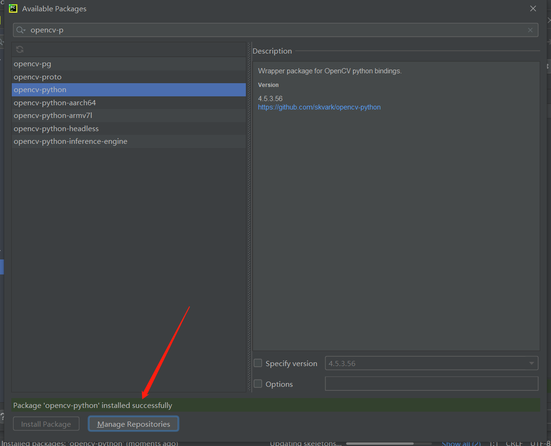Image resolution: width=551 pixels, height=446 pixels.
Task: Open the github.com/skvark/opencv-python link
Action: click(x=319, y=107)
